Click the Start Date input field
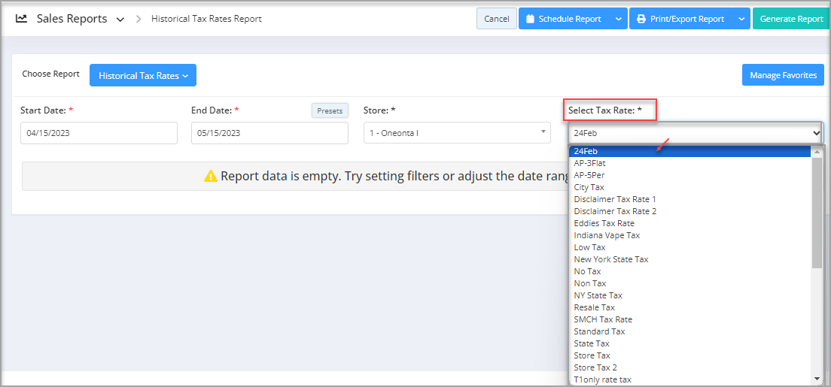This screenshot has width=831, height=387. click(99, 133)
